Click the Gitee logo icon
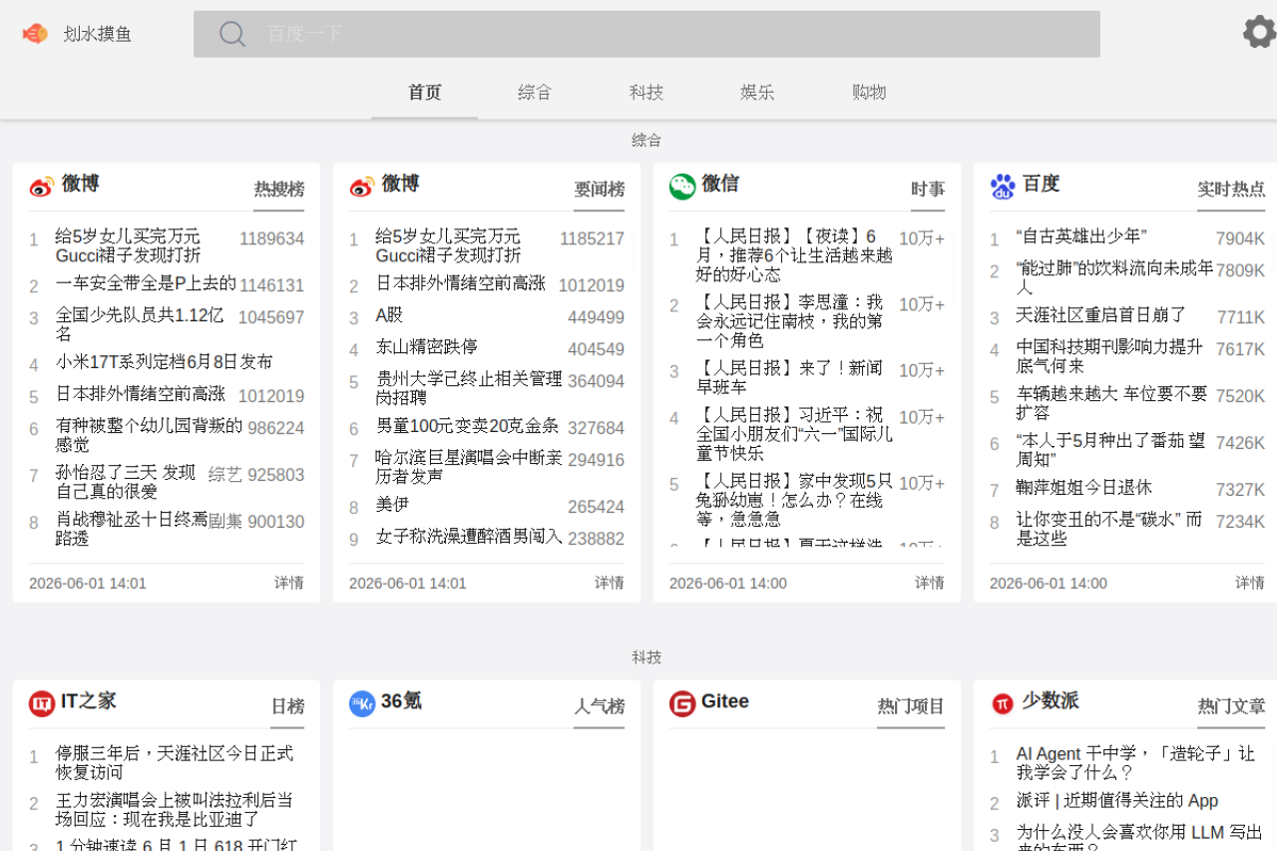 coord(682,703)
